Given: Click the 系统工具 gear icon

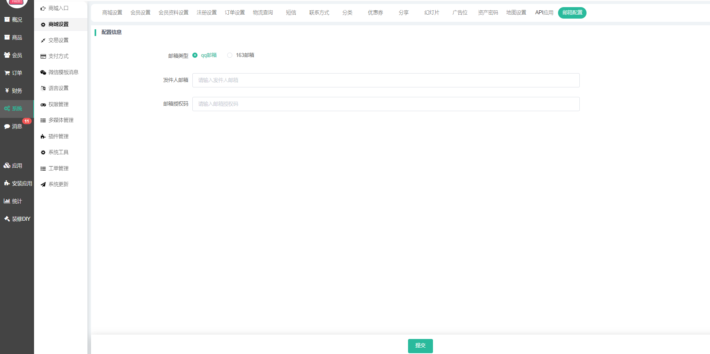Looking at the screenshot, I should (43, 152).
